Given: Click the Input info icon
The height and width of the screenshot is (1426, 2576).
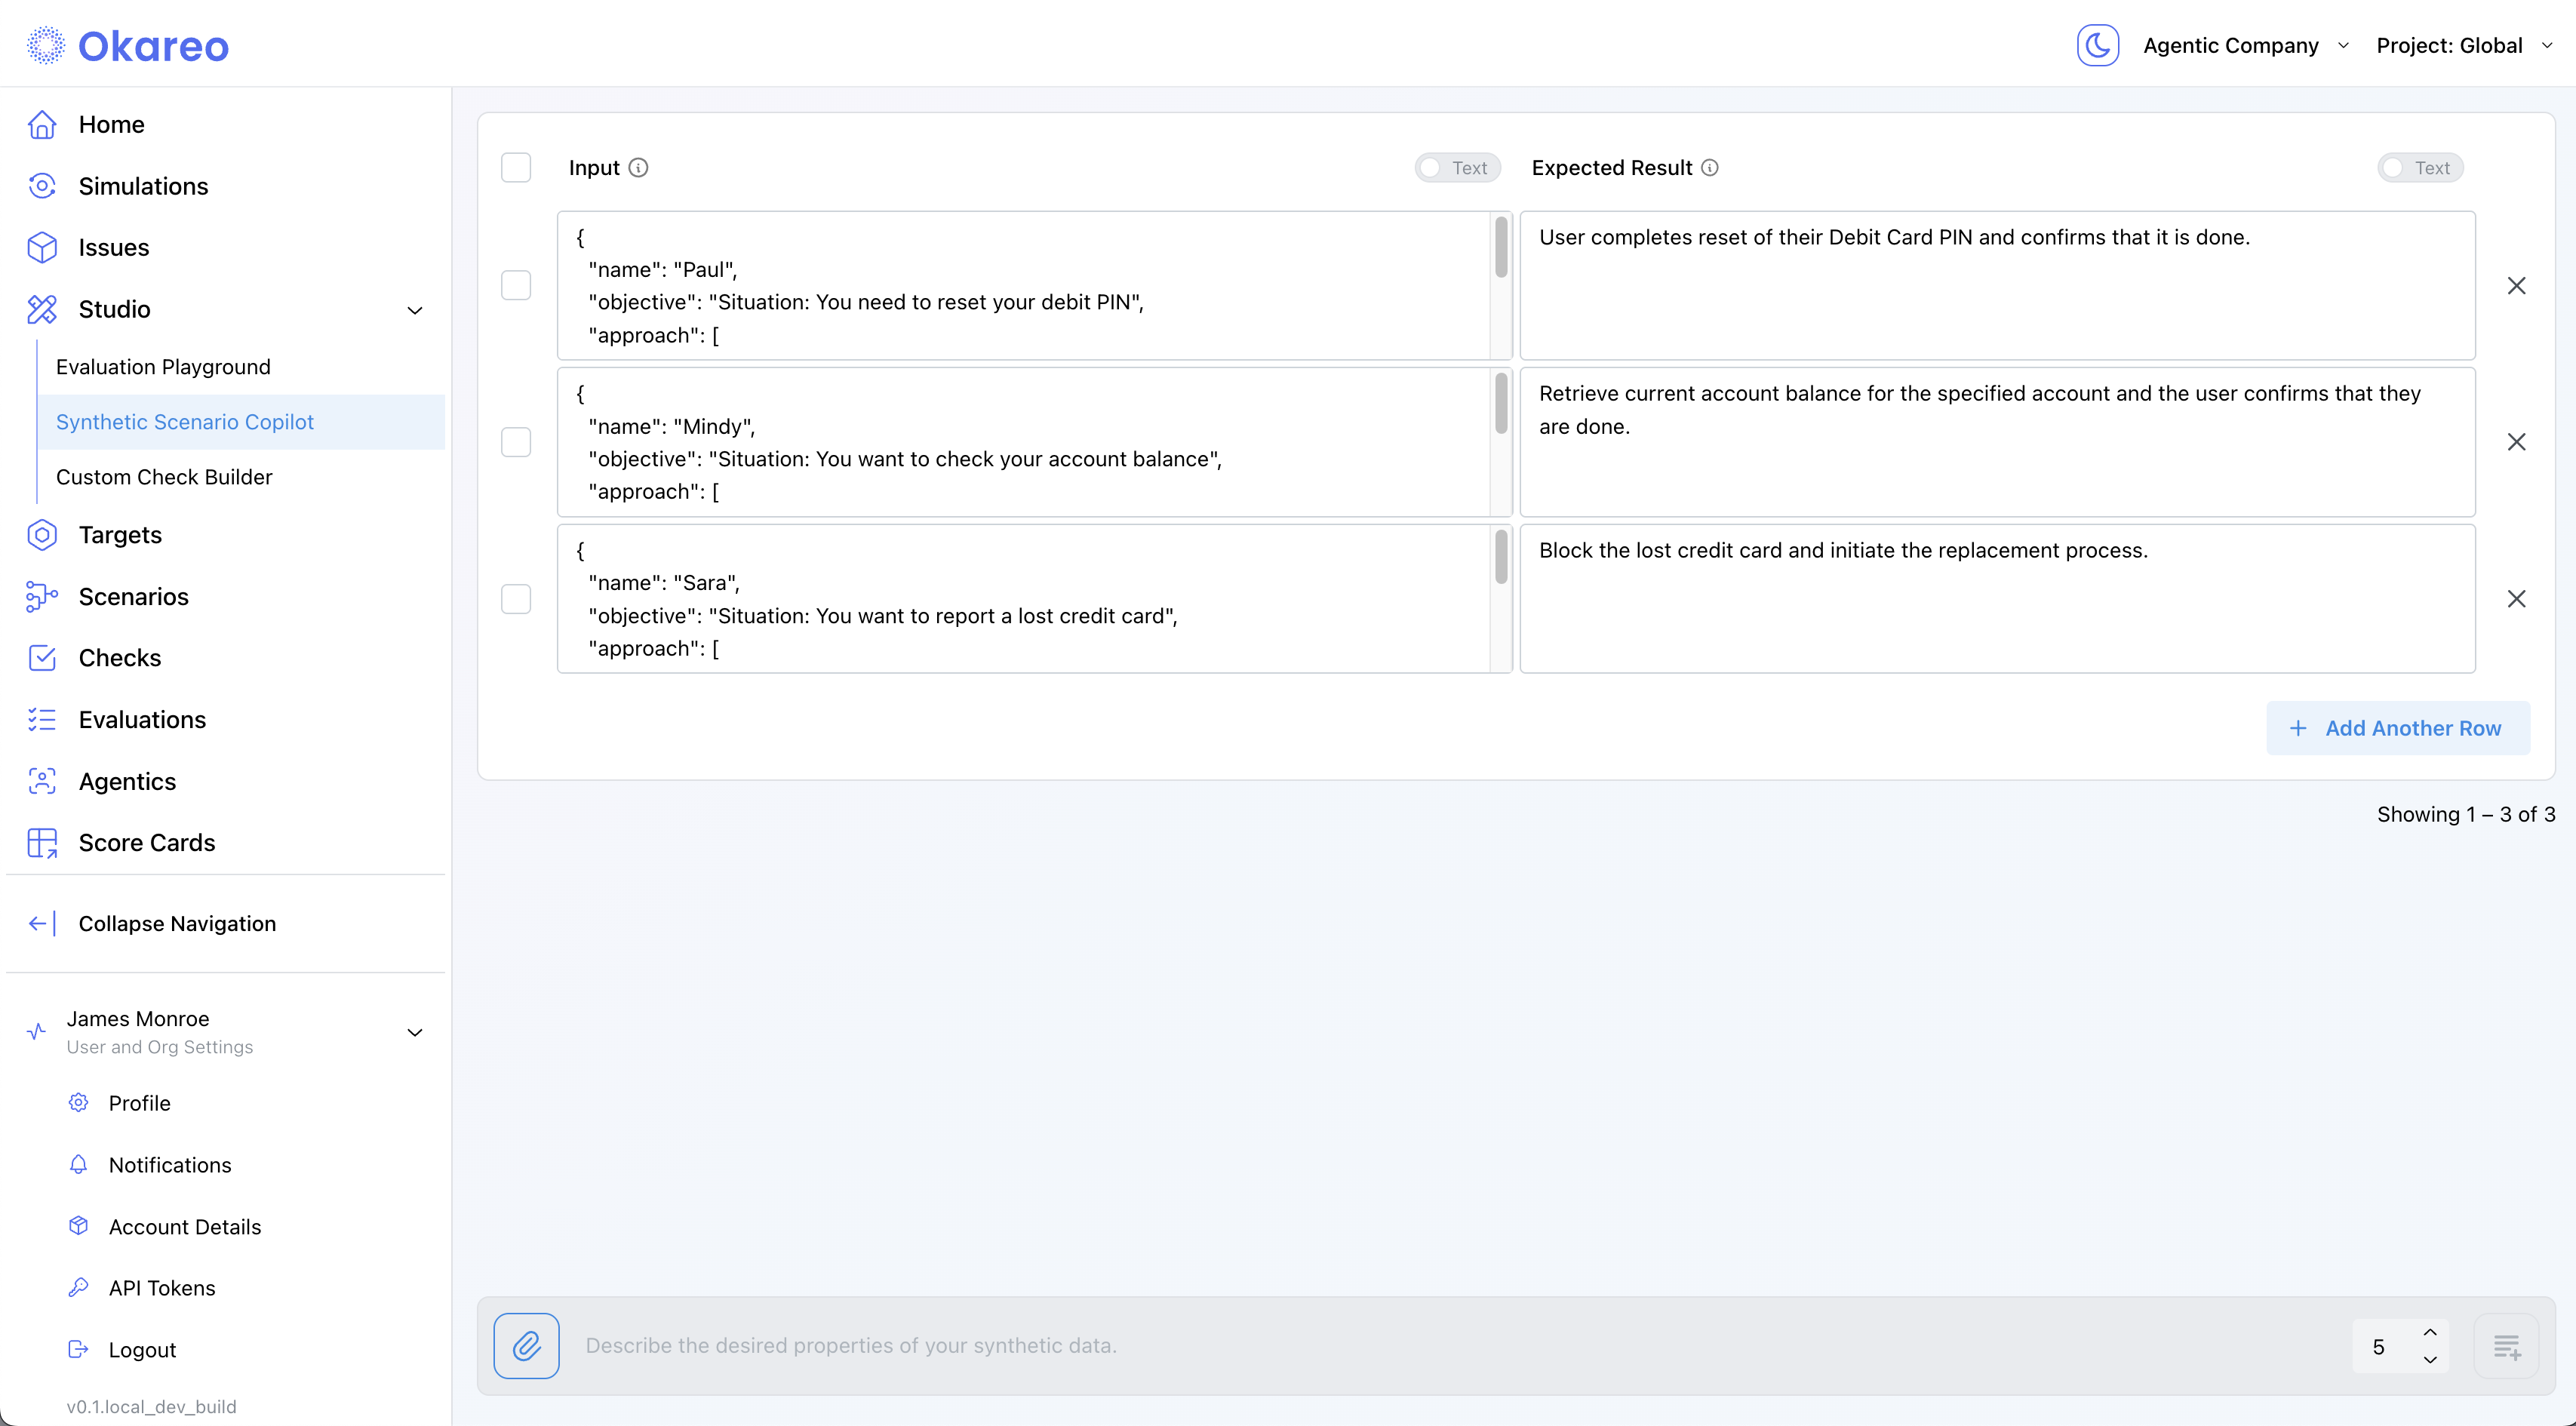Looking at the screenshot, I should [639, 168].
